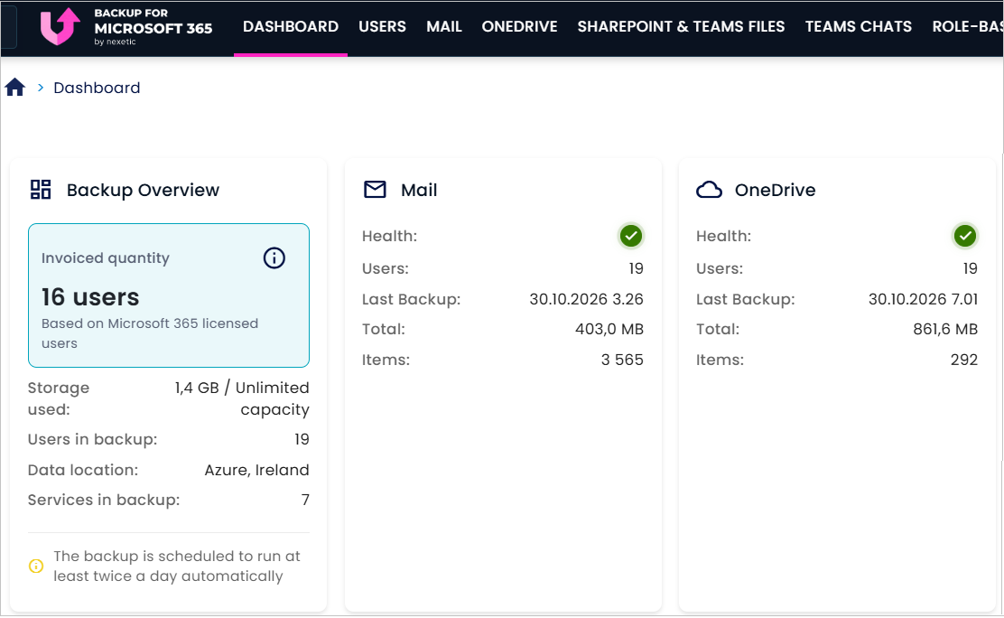Click the Backup Overview heading
The height and width of the screenshot is (618, 1004).
tap(143, 190)
